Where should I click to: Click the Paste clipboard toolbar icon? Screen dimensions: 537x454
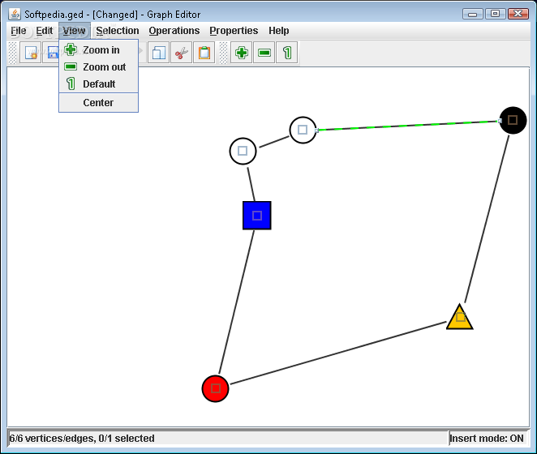[x=204, y=53]
